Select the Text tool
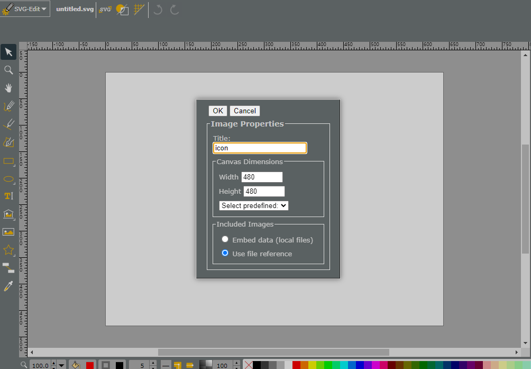 click(x=8, y=196)
